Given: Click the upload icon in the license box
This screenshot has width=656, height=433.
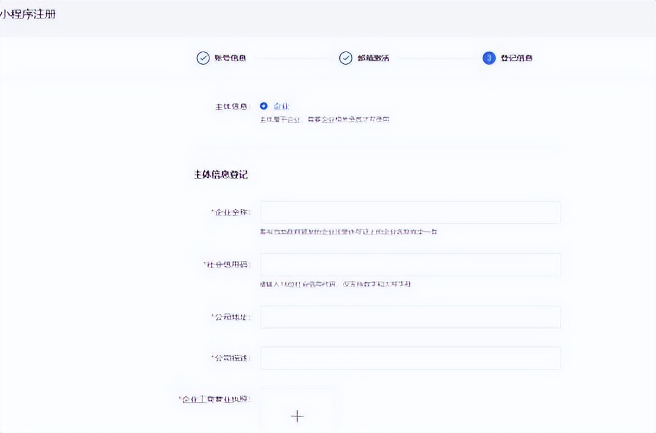Looking at the screenshot, I should click(297, 416).
